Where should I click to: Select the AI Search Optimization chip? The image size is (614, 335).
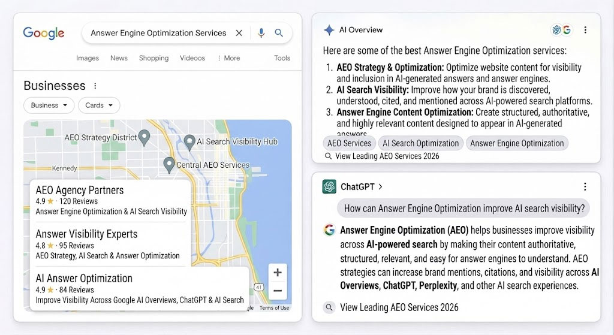(x=420, y=143)
